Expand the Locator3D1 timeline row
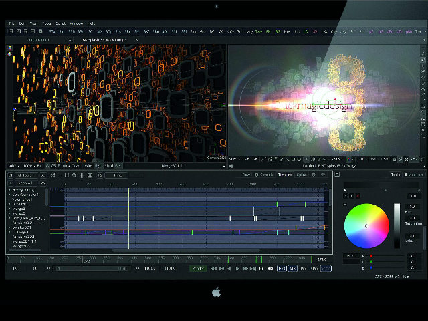 (x=9, y=227)
